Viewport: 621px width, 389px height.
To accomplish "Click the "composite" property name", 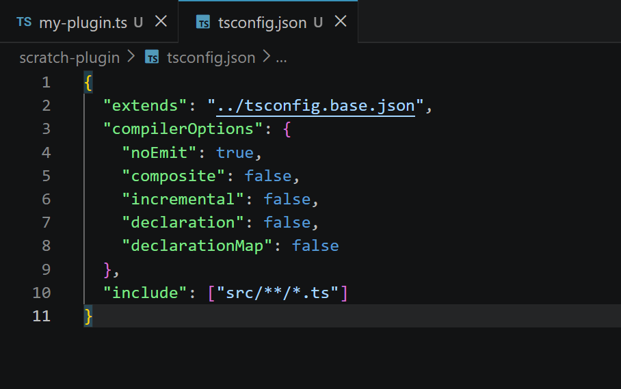I will (174, 176).
